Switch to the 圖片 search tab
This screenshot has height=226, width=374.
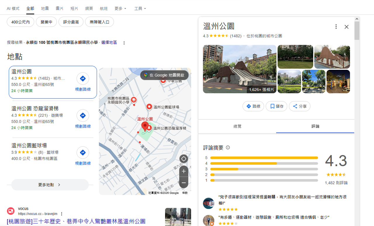click(60, 8)
